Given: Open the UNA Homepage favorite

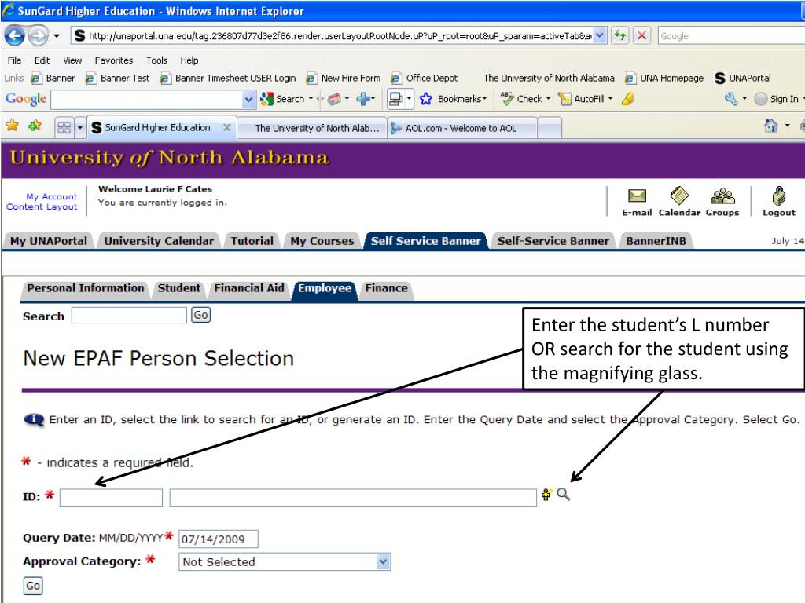Looking at the screenshot, I should (664, 78).
